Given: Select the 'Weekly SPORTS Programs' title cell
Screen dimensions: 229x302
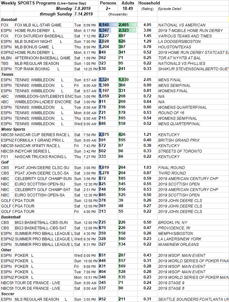Looking at the screenshot, I should (44, 3).
